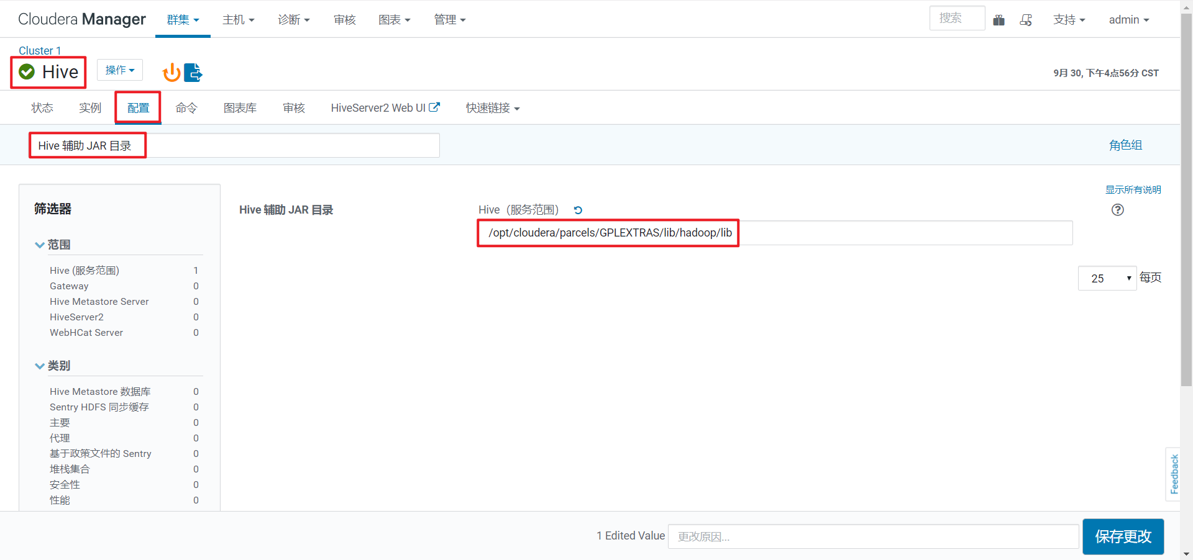Screen dimensions: 1193x560
Task: Open the 诊断 menu
Action: click(294, 20)
